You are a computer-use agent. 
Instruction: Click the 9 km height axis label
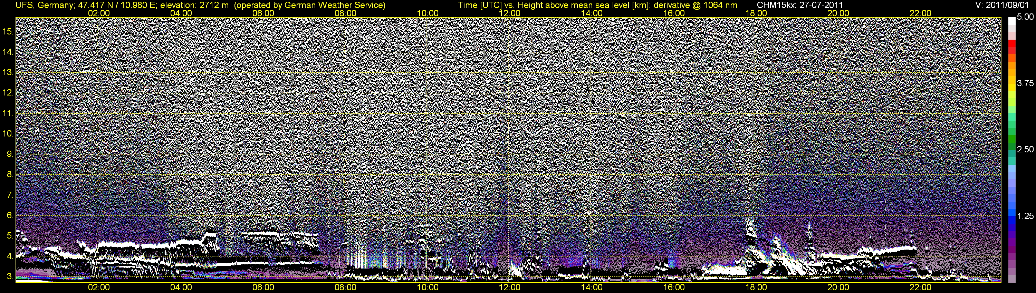click(x=10, y=154)
